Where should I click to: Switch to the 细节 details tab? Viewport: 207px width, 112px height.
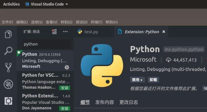pos(85,102)
